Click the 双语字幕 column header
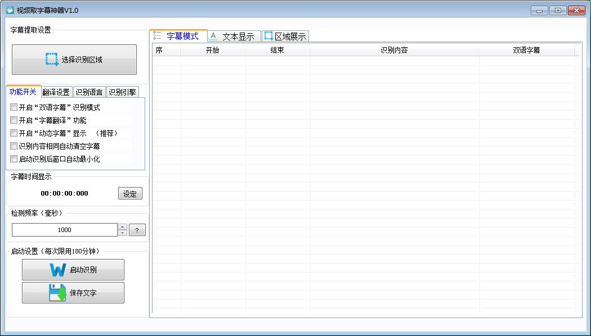Screen dimensions: 591x336 (x=527, y=50)
